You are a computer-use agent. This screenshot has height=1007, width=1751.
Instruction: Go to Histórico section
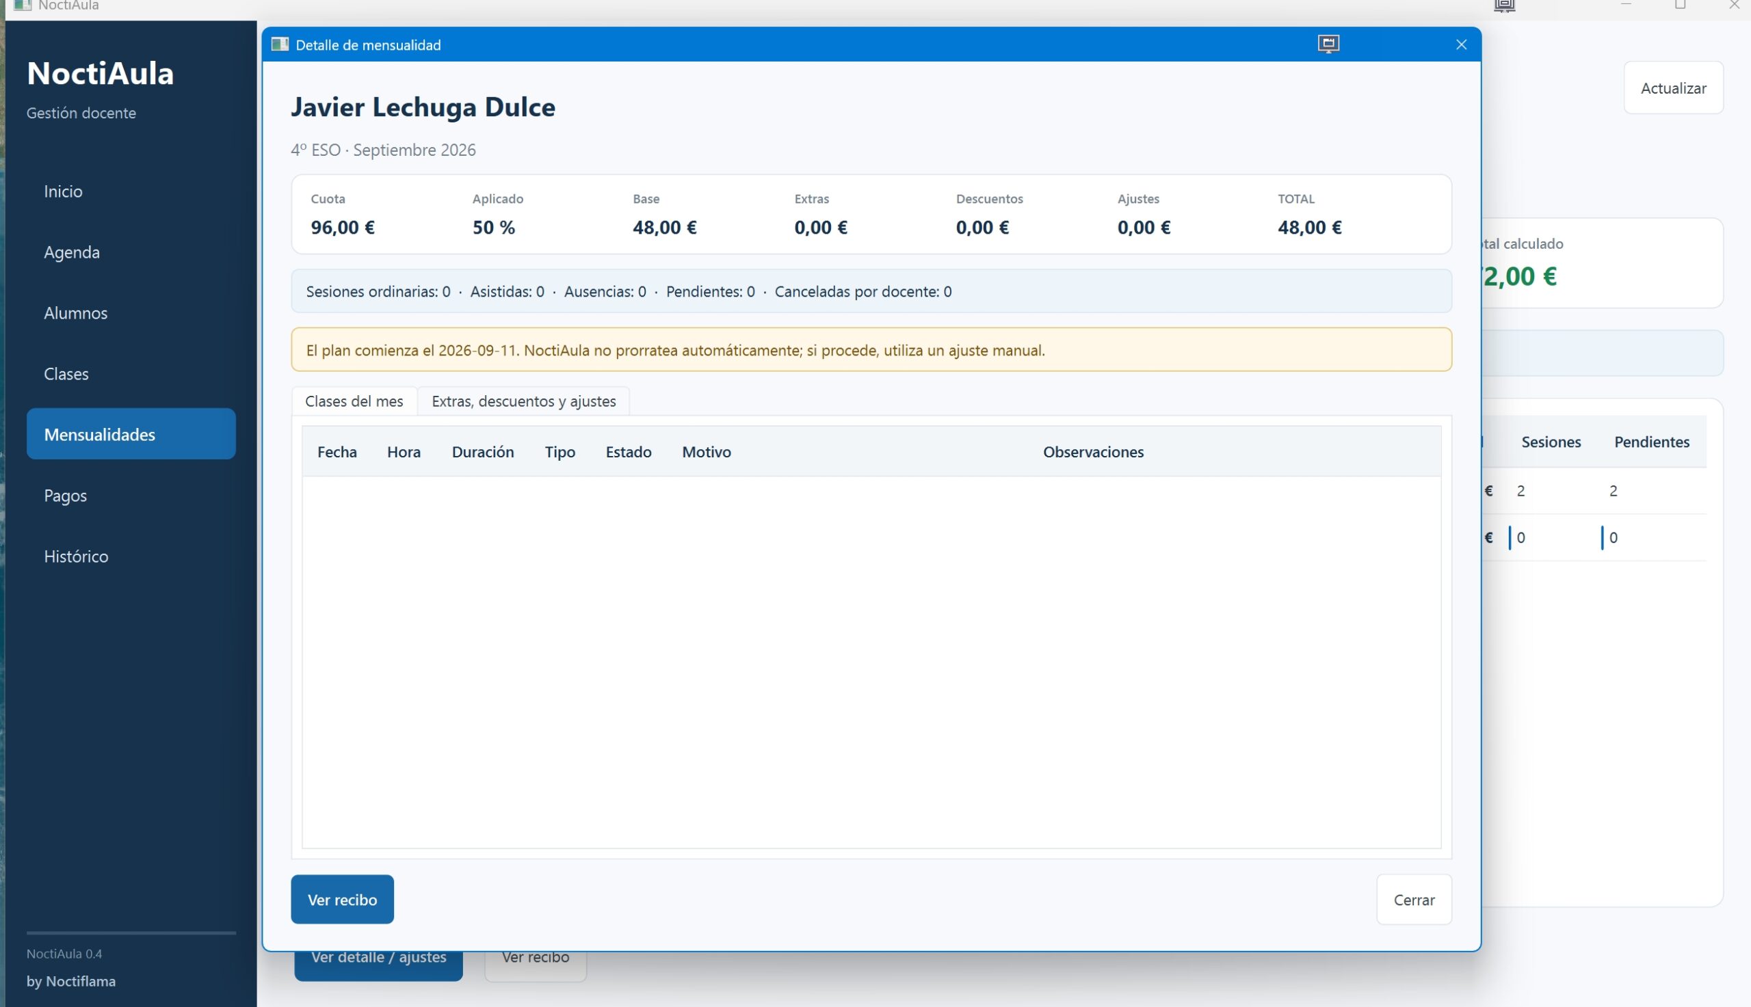[131, 556]
